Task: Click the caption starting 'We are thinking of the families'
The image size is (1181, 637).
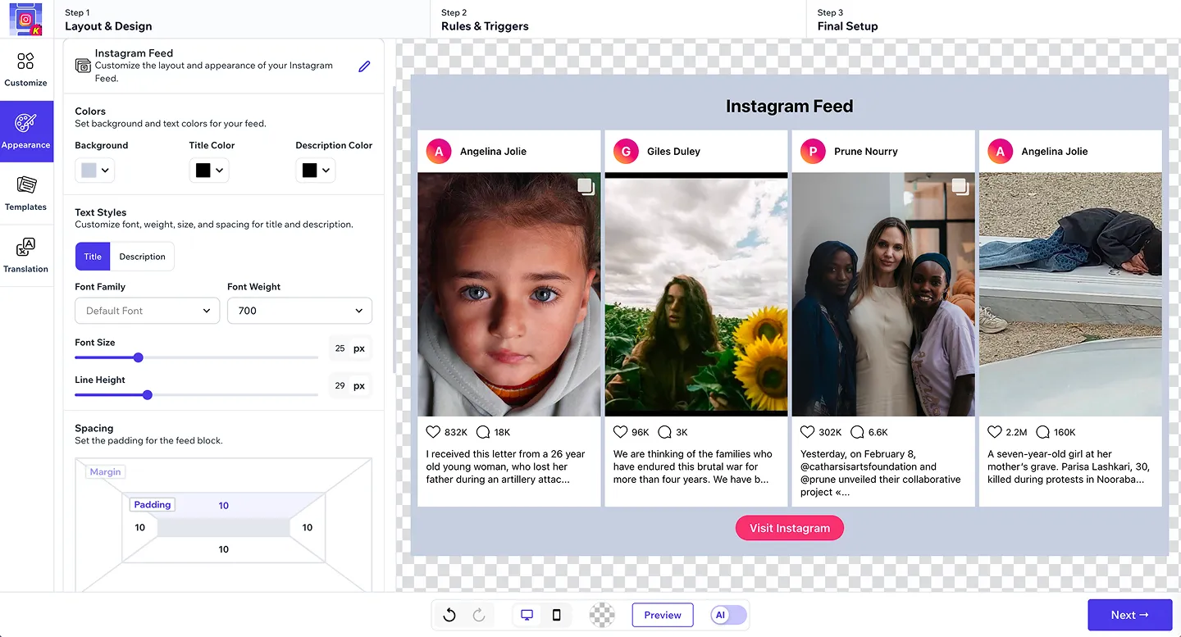Action: [693, 466]
